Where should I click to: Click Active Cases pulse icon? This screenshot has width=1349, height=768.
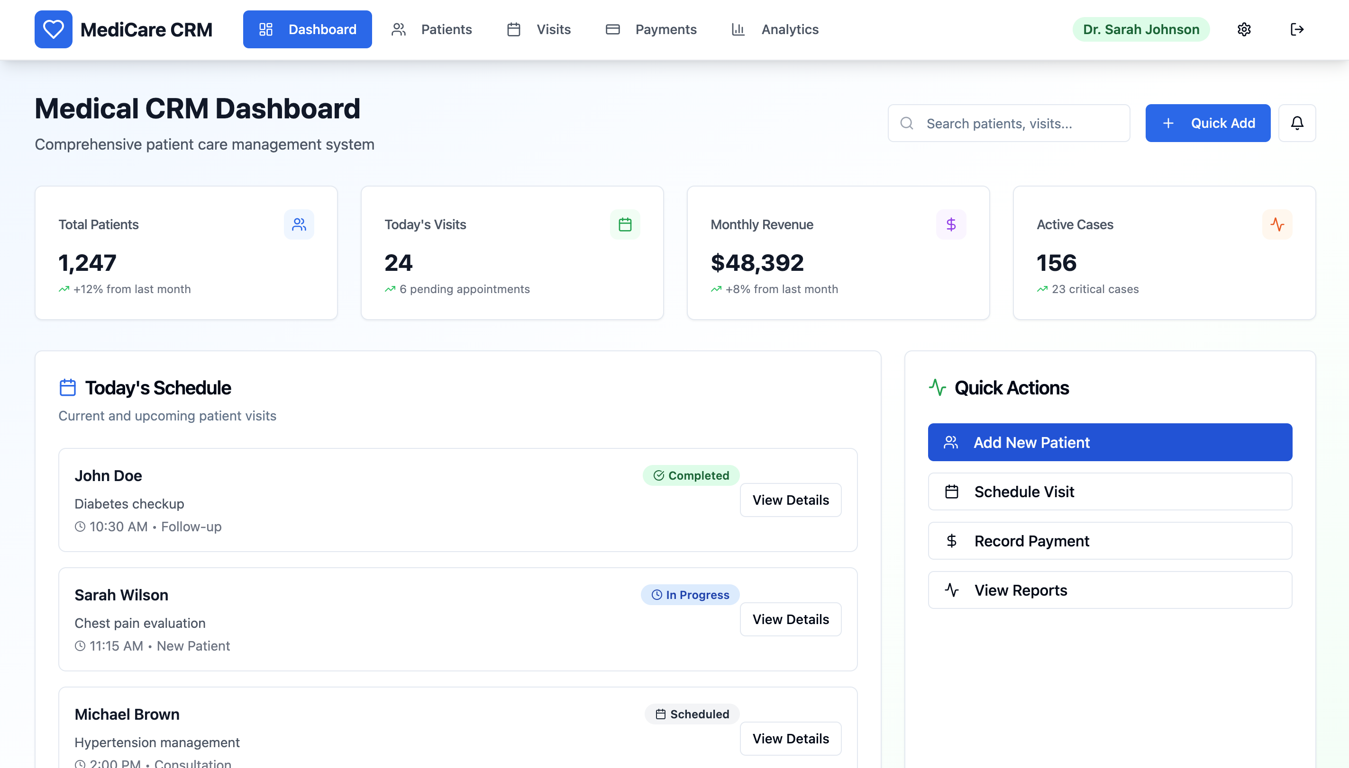(x=1276, y=225)
